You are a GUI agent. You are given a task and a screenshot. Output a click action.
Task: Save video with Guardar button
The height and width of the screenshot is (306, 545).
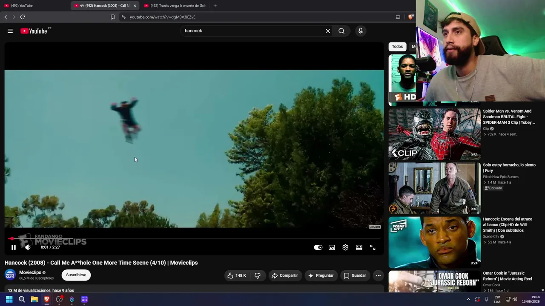(355, 275)
